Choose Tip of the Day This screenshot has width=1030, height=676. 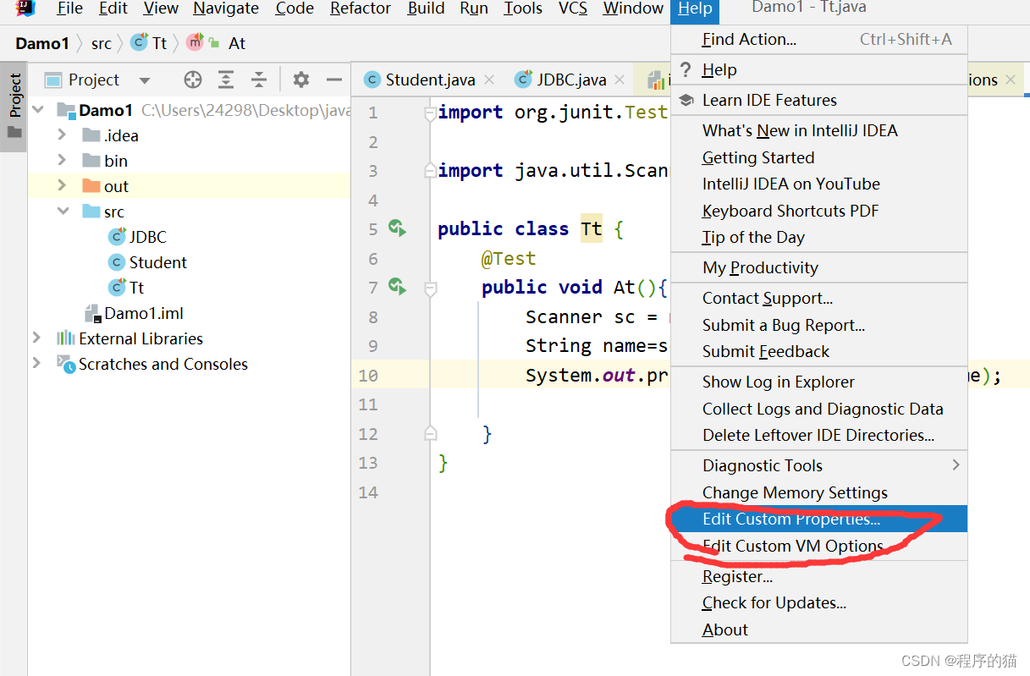tap(819, 237)
